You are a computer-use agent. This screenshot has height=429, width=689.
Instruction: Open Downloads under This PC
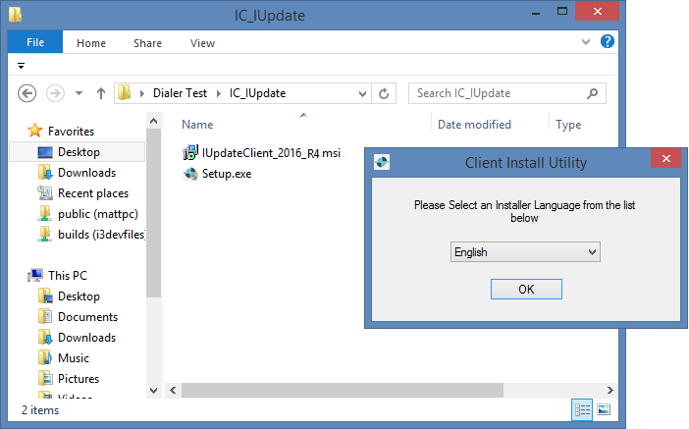click(x=86, y=338)
